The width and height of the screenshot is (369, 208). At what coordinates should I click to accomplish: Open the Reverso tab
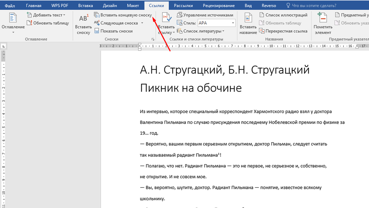(269, 5)
